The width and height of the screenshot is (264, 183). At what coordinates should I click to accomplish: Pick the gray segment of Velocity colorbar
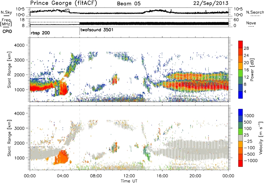point(241,138)
